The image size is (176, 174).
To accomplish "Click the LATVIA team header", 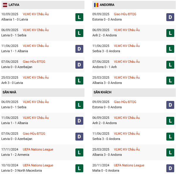I will tap(14, 5).
